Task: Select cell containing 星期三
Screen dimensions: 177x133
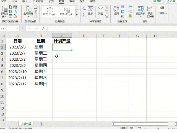Action: [41, 59]
